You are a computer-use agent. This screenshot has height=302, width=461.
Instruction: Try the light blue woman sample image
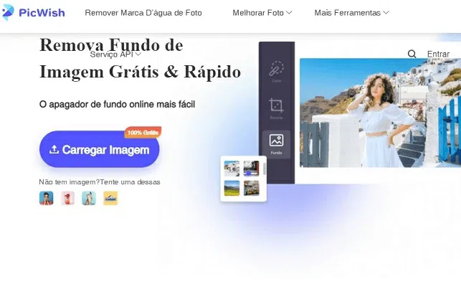point(89,198)
